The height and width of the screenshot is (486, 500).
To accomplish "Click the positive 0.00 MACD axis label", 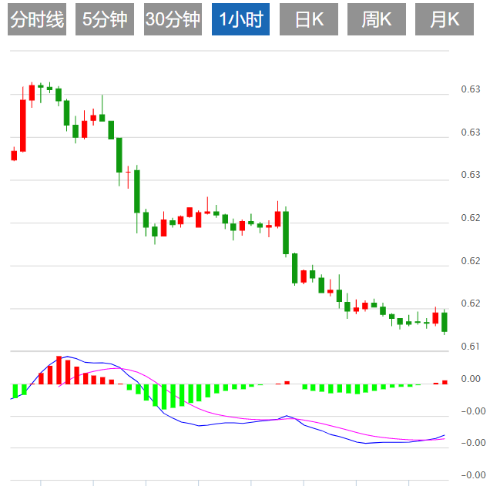I will [x=471, y=379].
